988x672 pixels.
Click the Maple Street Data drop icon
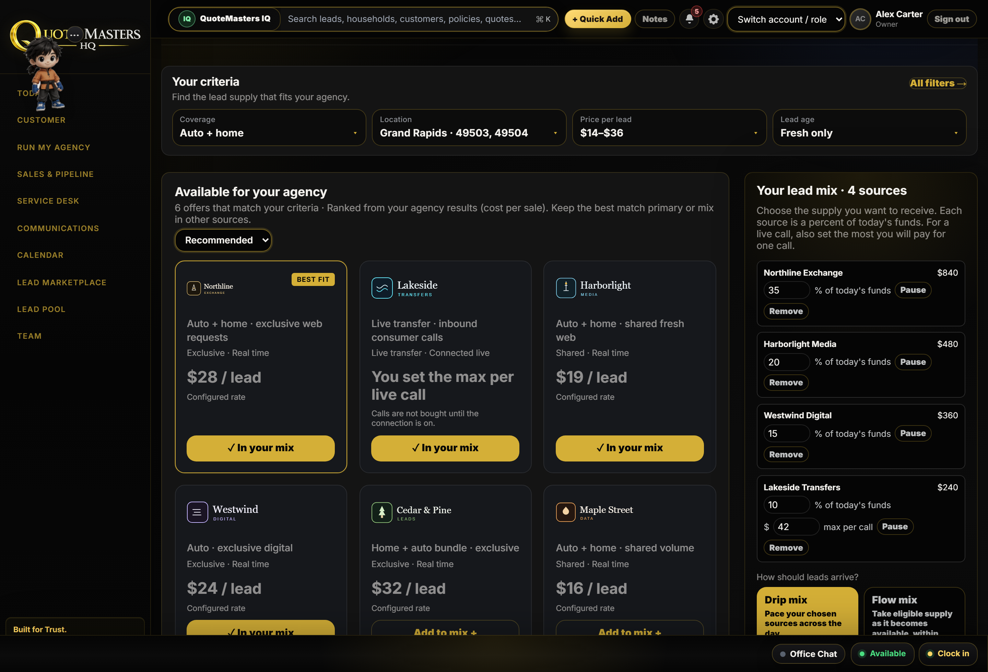[566, 512]
